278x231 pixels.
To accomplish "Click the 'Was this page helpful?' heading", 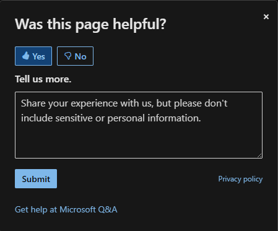I will 90,24.
